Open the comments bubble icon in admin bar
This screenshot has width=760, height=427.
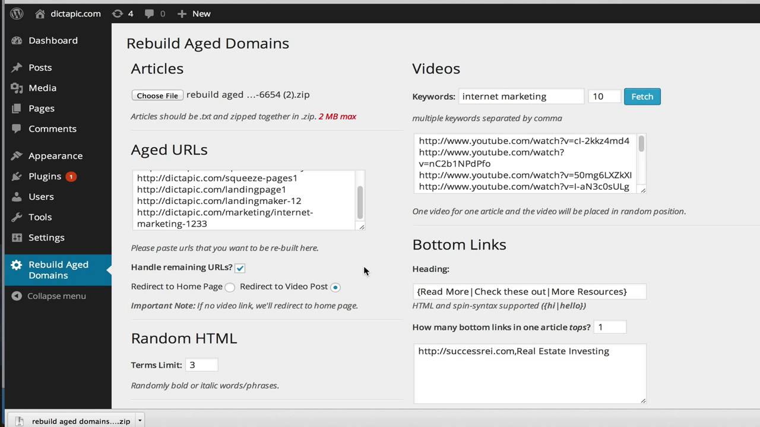[x=150, y=13]
